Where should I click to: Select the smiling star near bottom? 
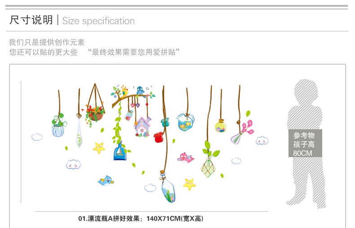(x=190, y=184)
